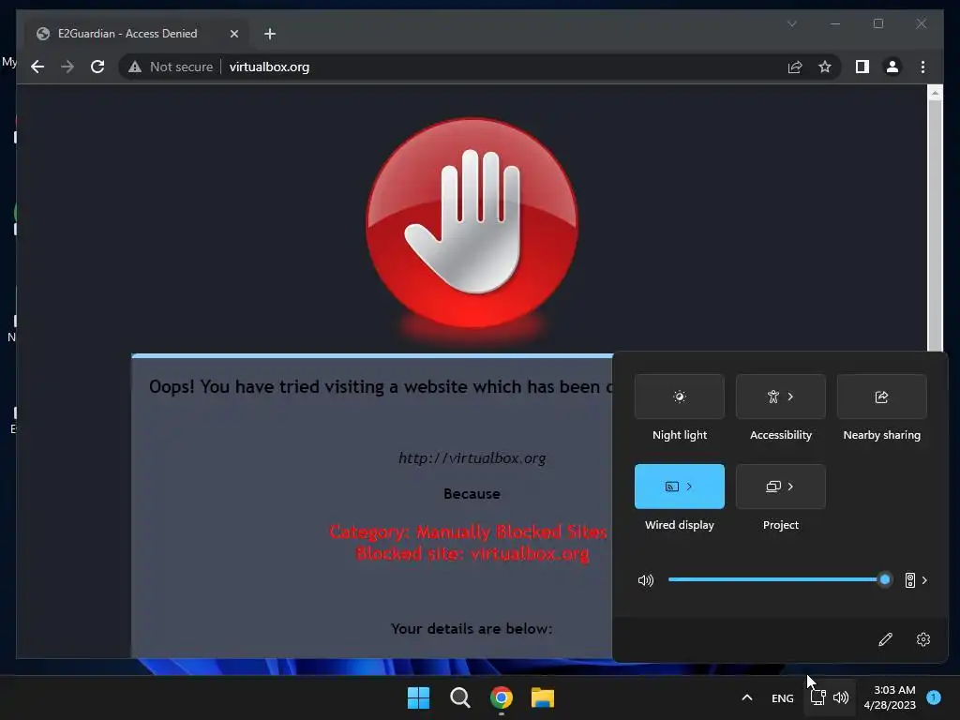
Task: Go back to the previous page
Action: [x=37, y=67]
